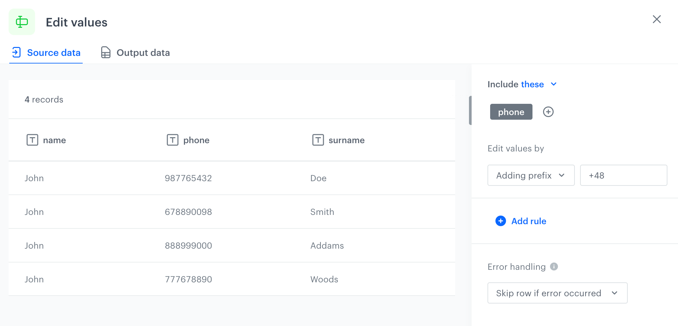Click the green Edit values node icon
Viewport: 678px width, 326px height.
22,22
